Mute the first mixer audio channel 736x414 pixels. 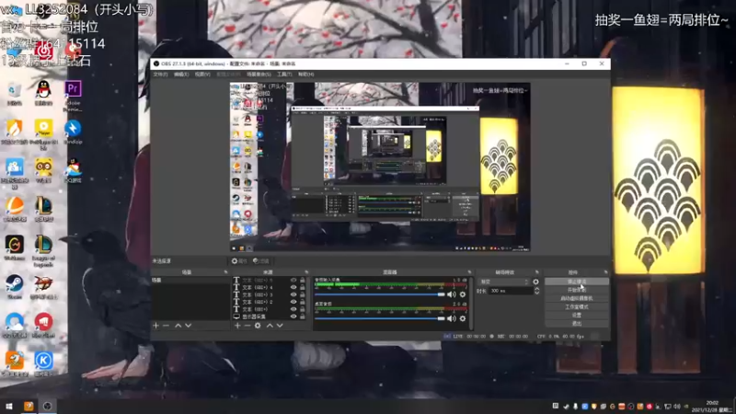point(451,294)
